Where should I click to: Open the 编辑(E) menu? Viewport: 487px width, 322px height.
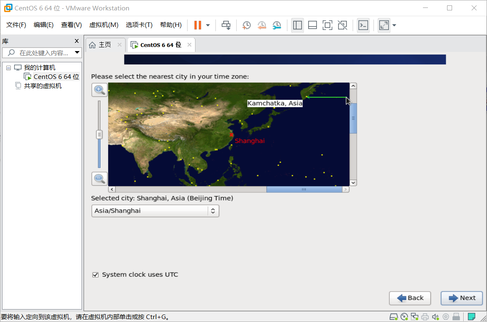coord(44,25)
